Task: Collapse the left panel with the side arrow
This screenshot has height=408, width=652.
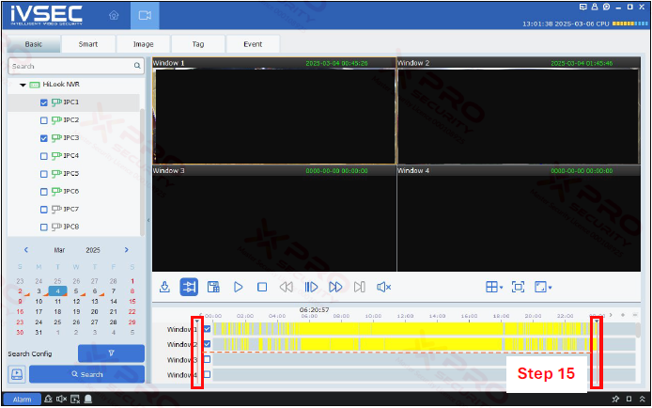Action: point(148,220)
